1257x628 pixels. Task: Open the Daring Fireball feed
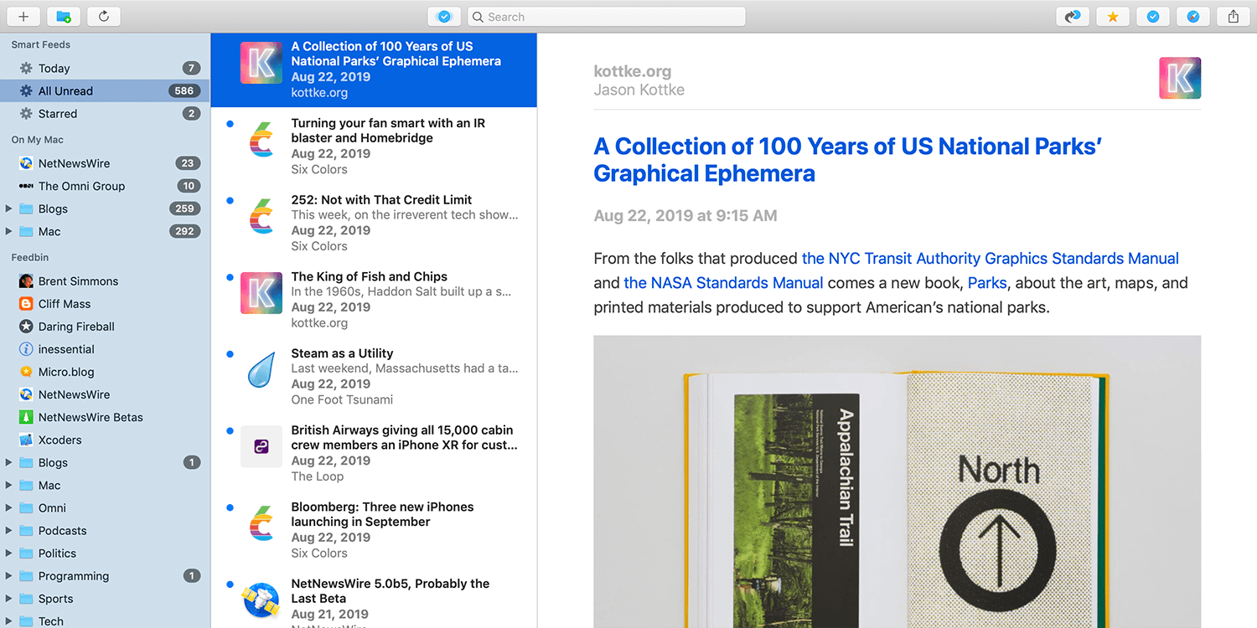point(76,327)
